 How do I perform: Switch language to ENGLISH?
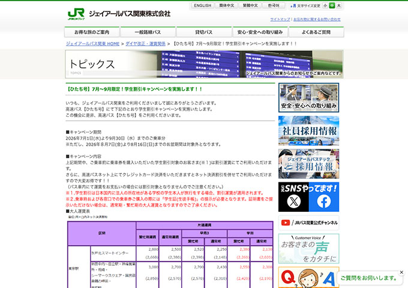202,5
